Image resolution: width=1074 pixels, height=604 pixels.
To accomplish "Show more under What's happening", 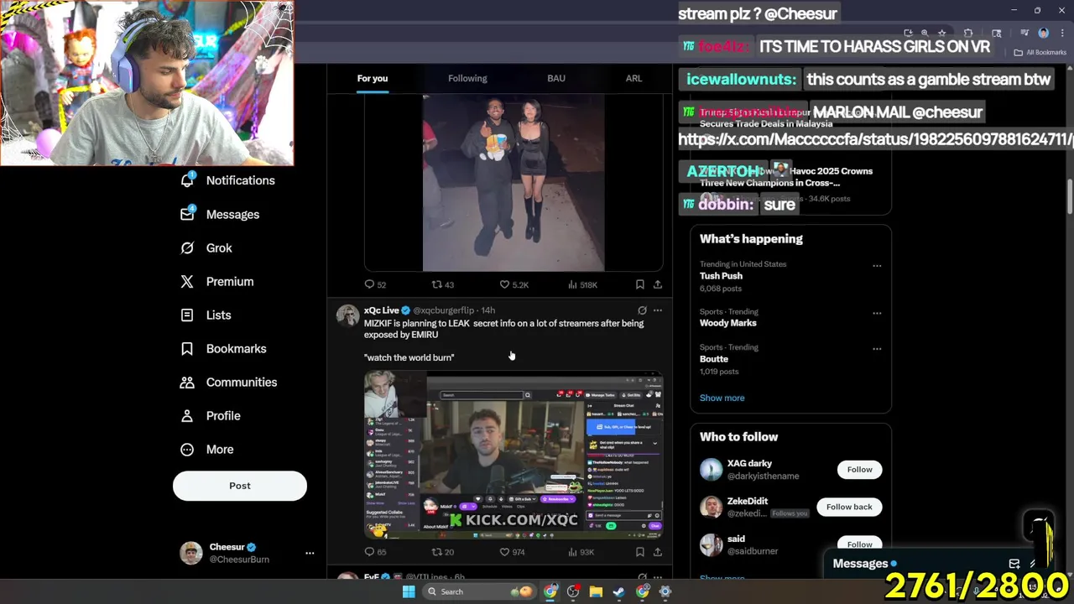I will tap(722, 398).
